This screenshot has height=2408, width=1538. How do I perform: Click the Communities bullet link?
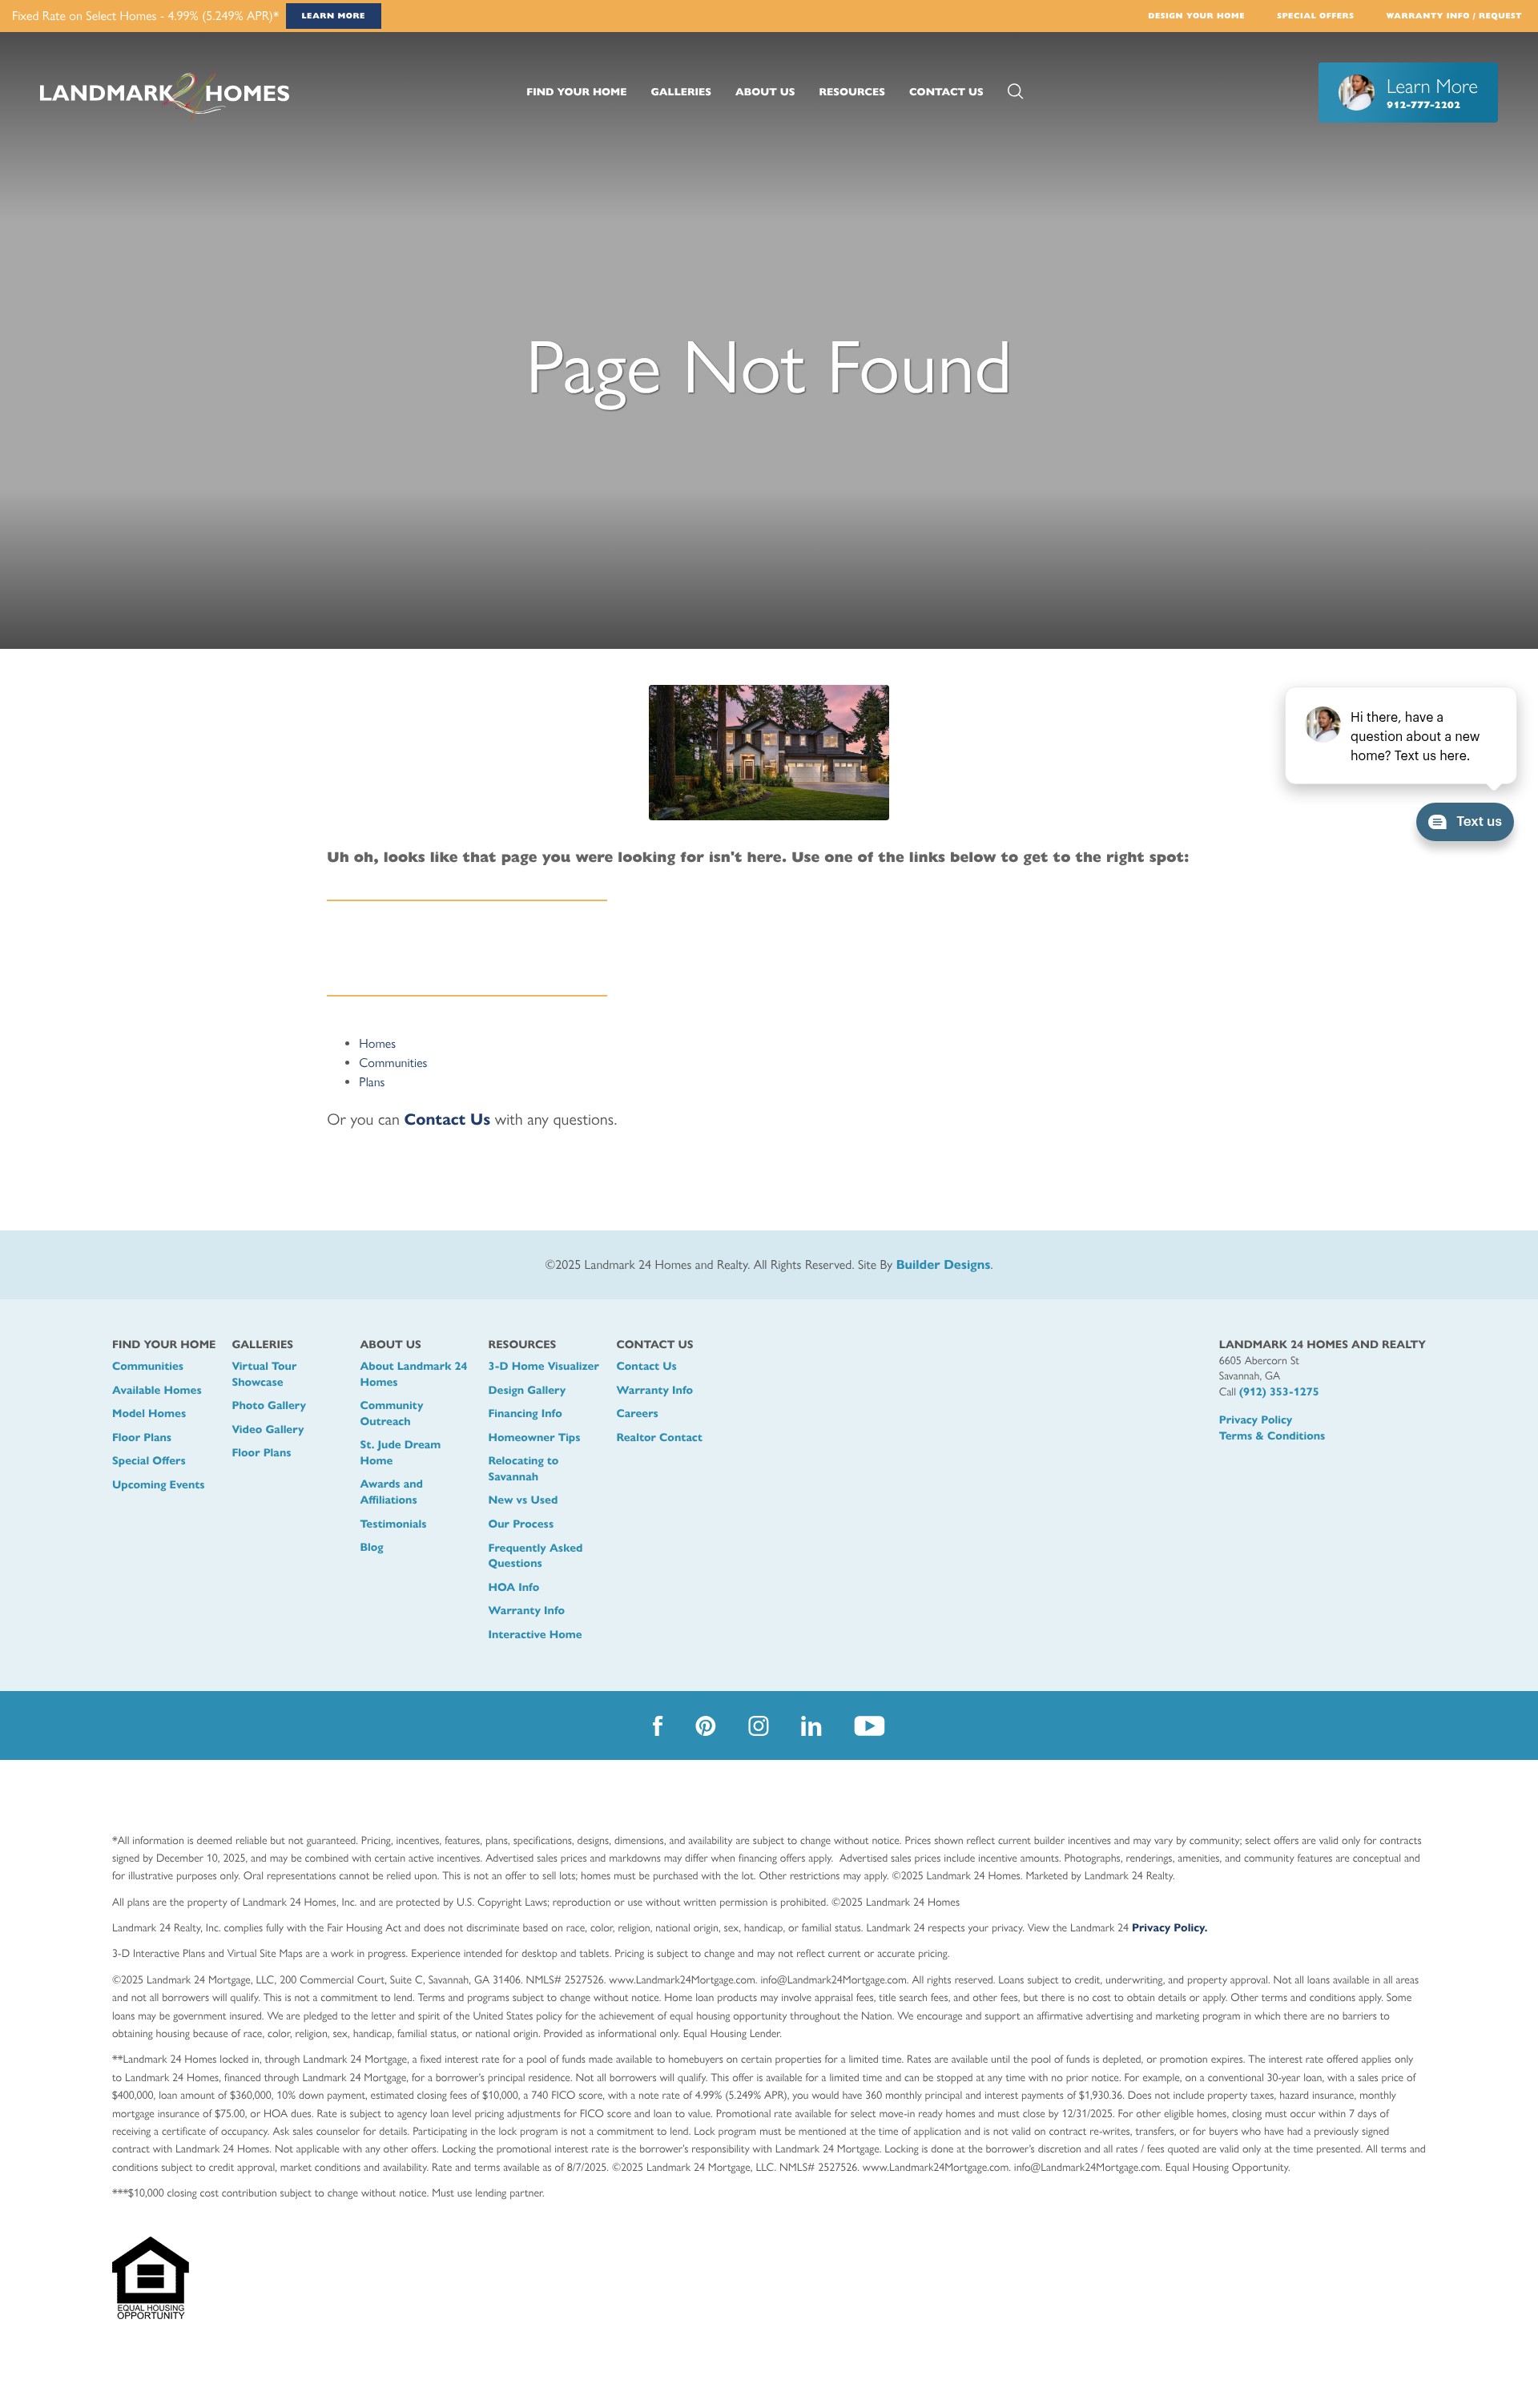pos(393,1063)
